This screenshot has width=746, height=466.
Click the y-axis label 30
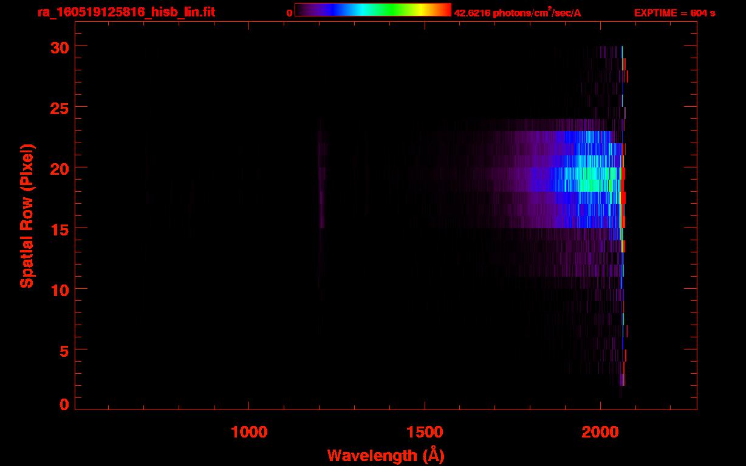coord(60,47)
